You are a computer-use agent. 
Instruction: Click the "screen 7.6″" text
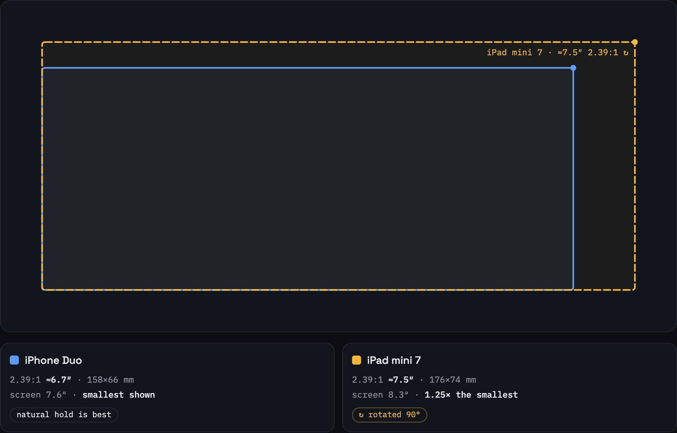click(38, 395)
